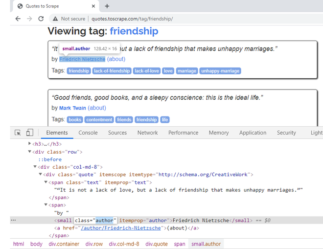Click the life tag
This screenshot has width=323, height=249.
coord(165,120)
